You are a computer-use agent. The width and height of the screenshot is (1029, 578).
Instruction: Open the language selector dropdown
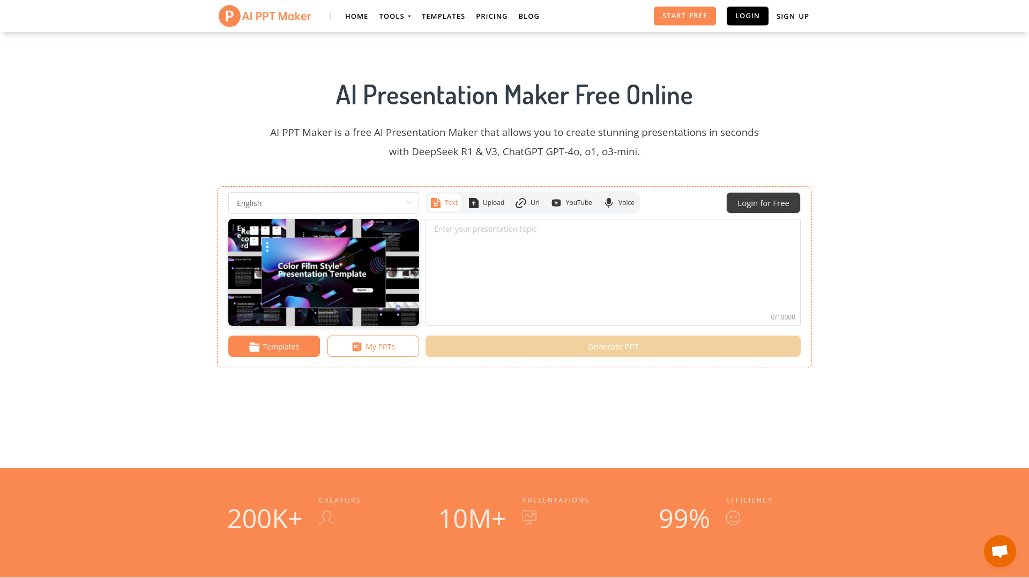point(323,203)
